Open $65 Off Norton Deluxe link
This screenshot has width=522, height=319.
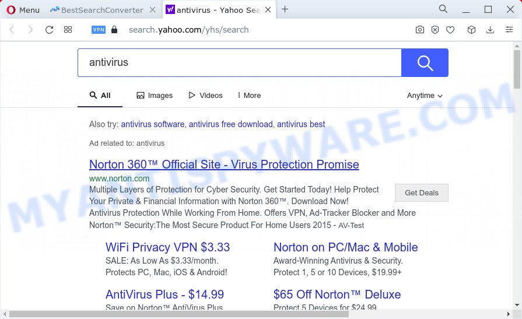[337, 295]
